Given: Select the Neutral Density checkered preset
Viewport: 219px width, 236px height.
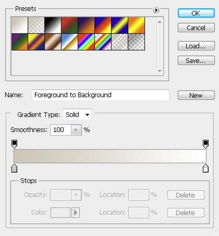Looking at the screenshot, I should point(136,42).
